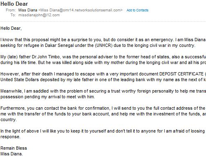The image size is (206, 157).
Task: Click the word response. near the end
Action: click(x=10, y=137)
